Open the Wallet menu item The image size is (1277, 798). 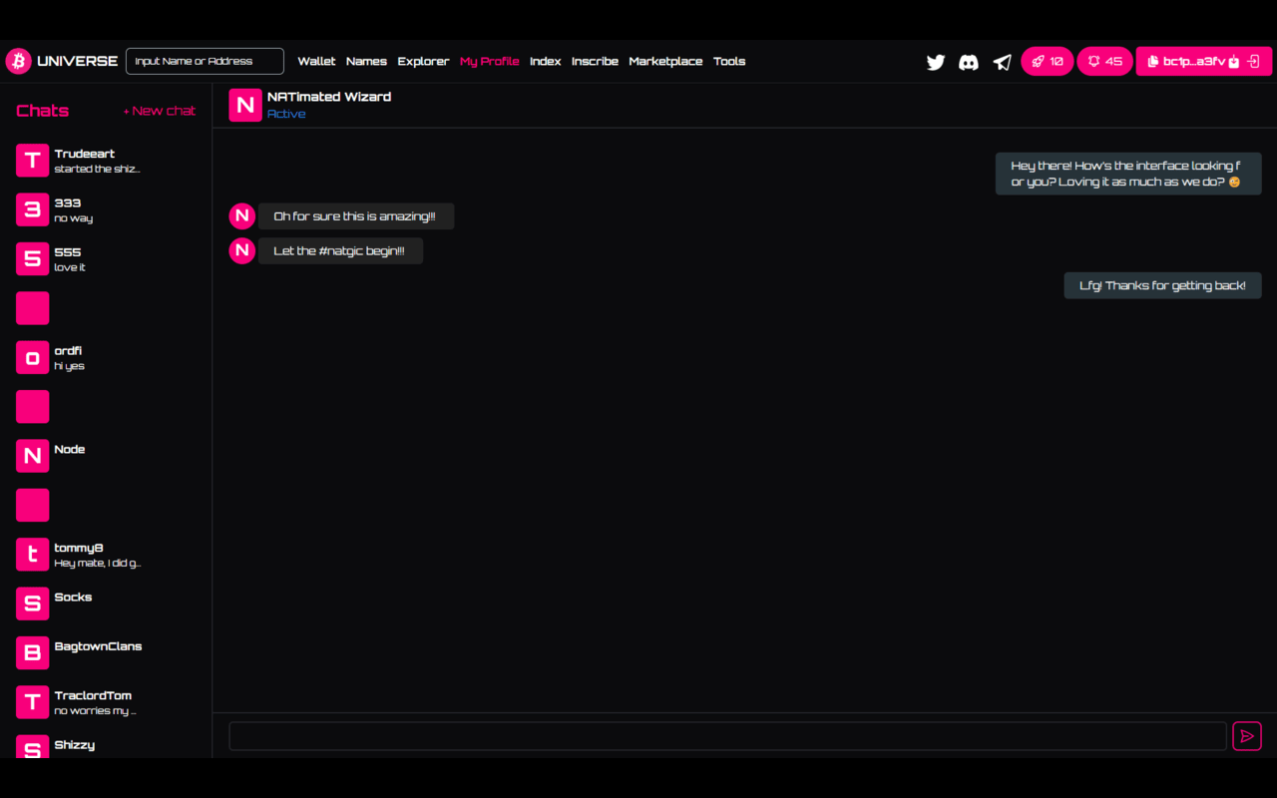[x=316, y=62]
